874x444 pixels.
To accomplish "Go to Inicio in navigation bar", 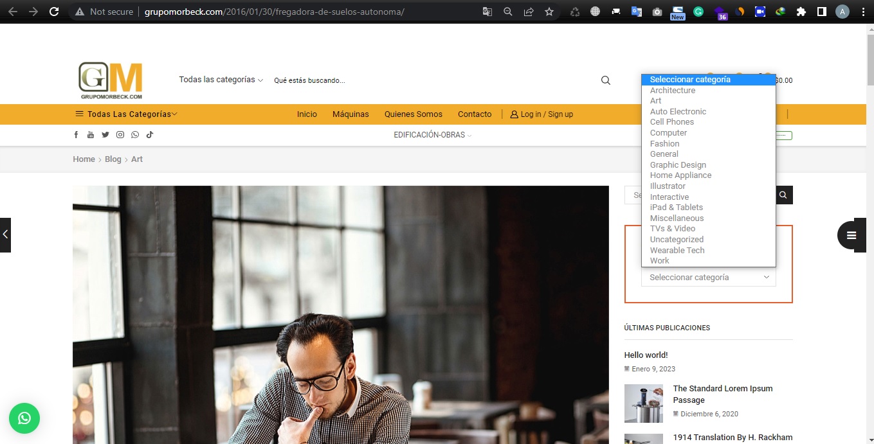I will (307, 114).
